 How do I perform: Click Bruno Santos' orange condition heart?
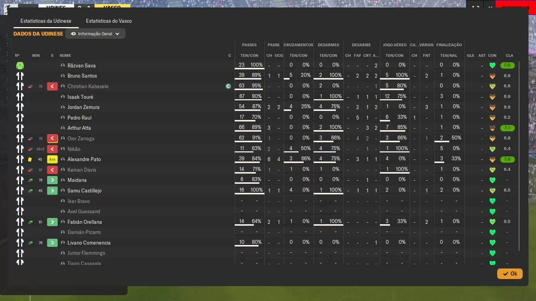[492, 76]
